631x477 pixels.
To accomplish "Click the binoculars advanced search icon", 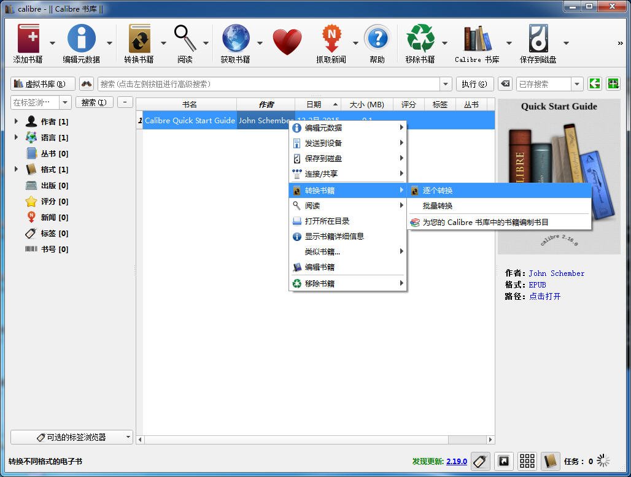I will (x=87, y=84).
